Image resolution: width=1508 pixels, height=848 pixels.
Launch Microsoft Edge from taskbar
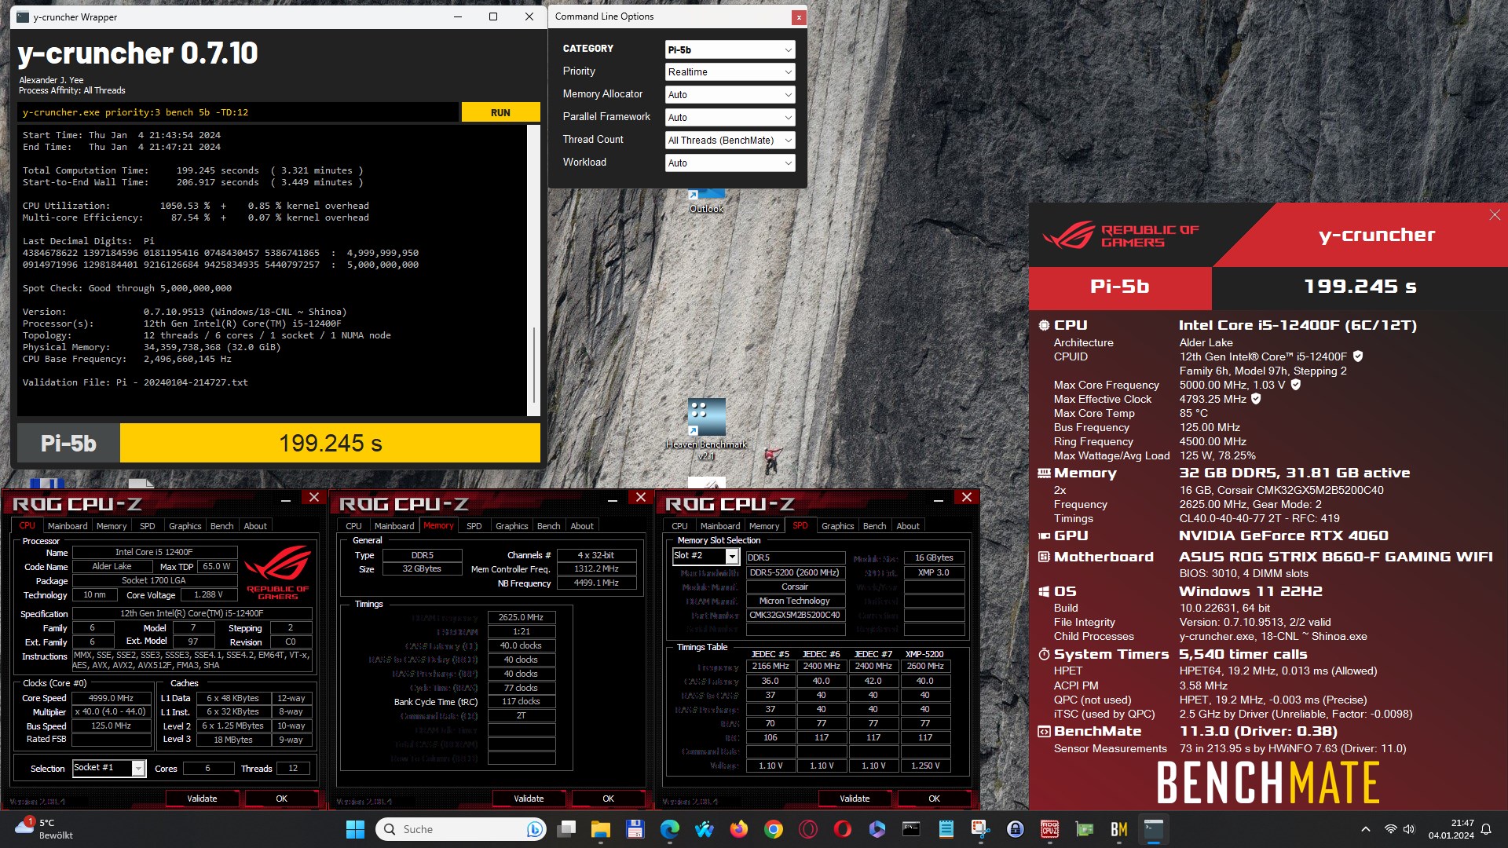[x=670, y=829]
